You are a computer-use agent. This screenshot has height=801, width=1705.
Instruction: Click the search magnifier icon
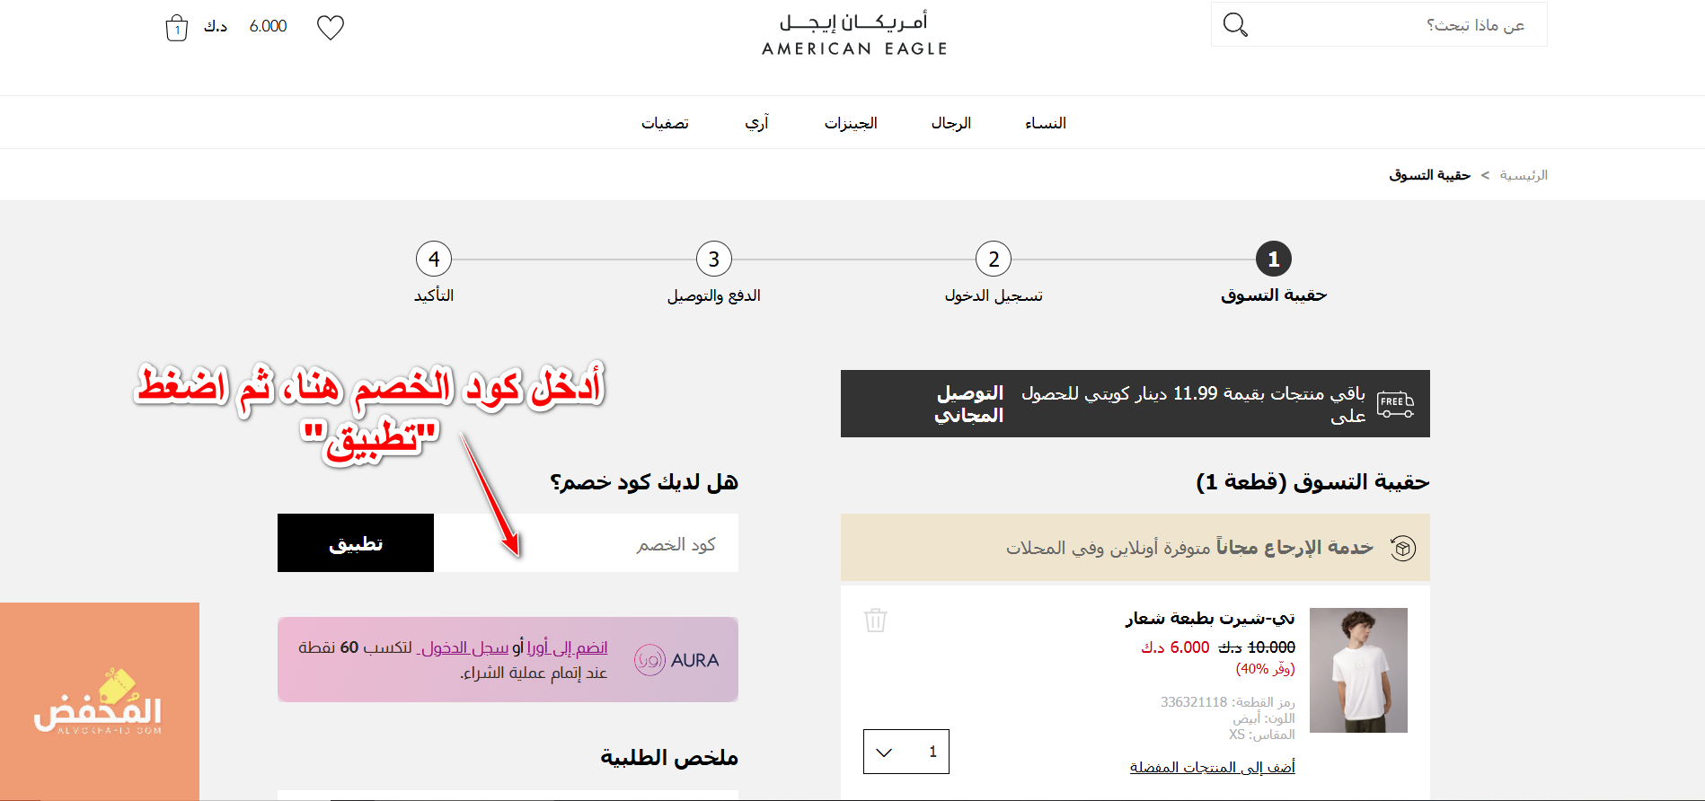(1235, 25)
